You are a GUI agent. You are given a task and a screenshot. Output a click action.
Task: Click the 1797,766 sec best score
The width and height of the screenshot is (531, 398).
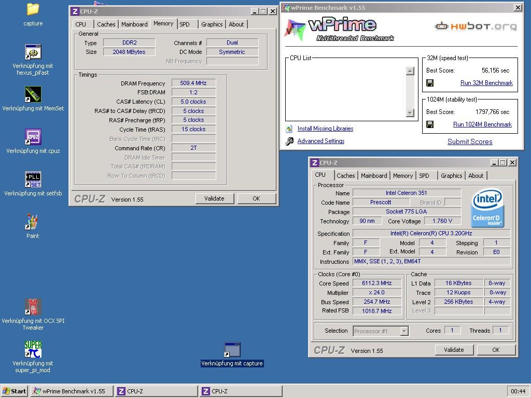pyautogui.click(x=493, y=112)
